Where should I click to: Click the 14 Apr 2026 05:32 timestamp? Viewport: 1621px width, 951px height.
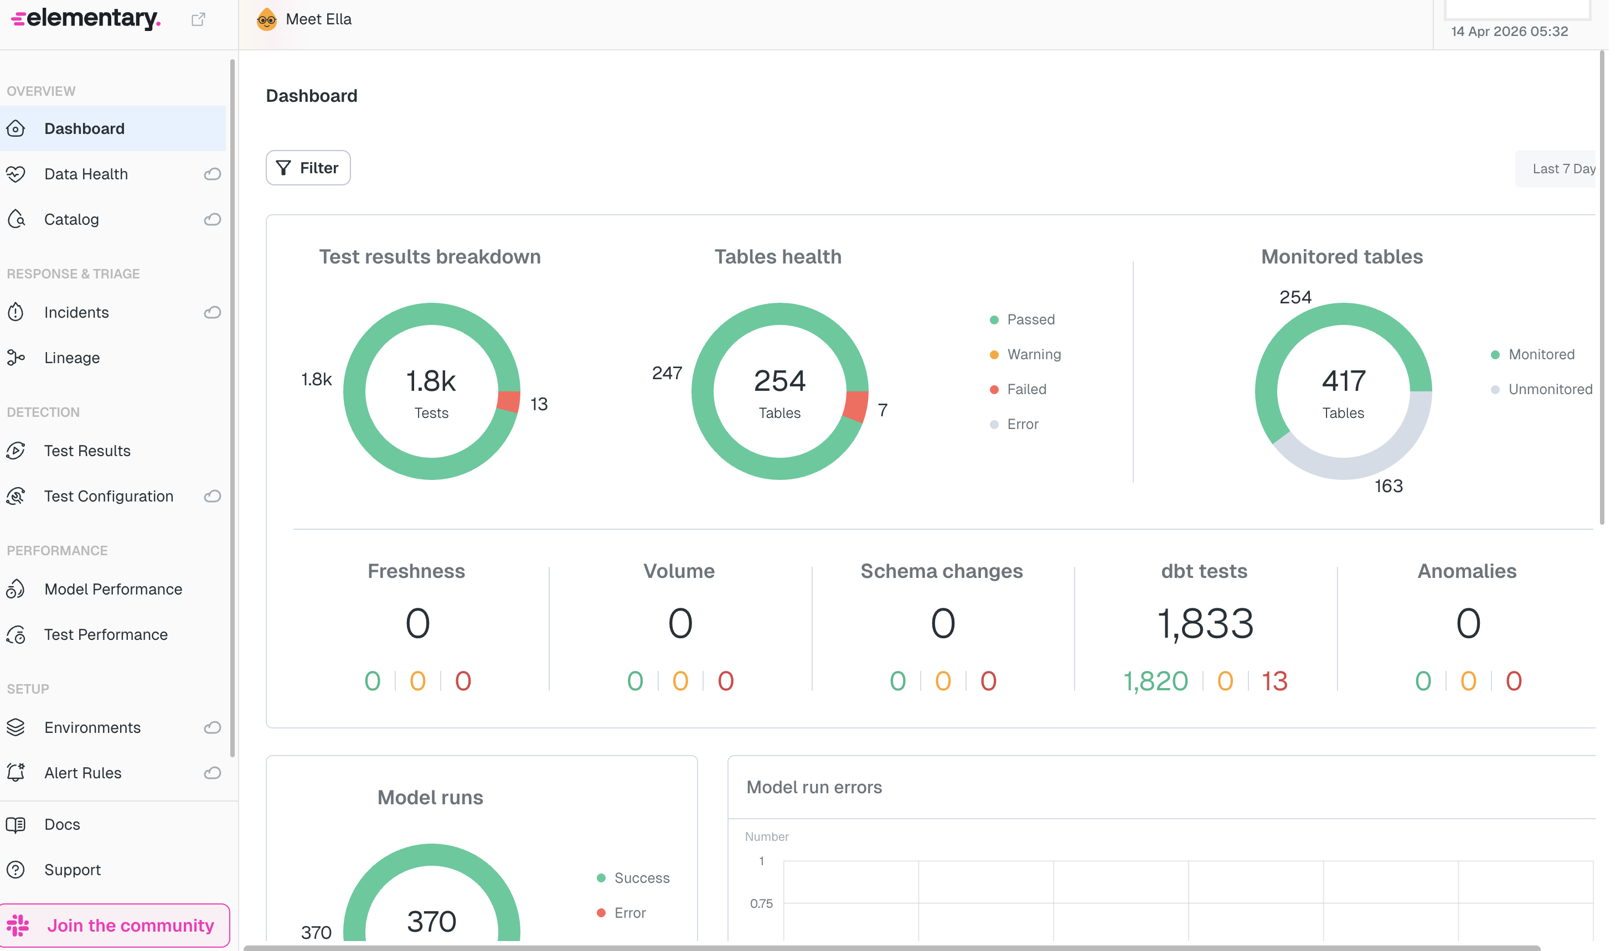pos(1509,32)
